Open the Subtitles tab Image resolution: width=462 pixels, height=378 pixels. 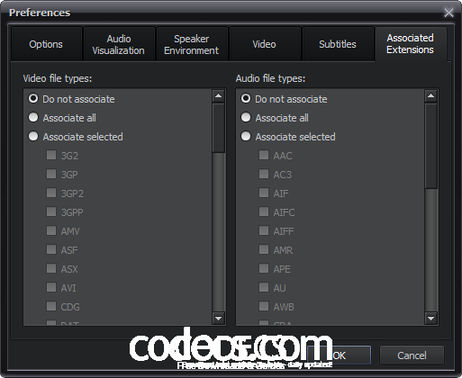click(x=338, y=44)
